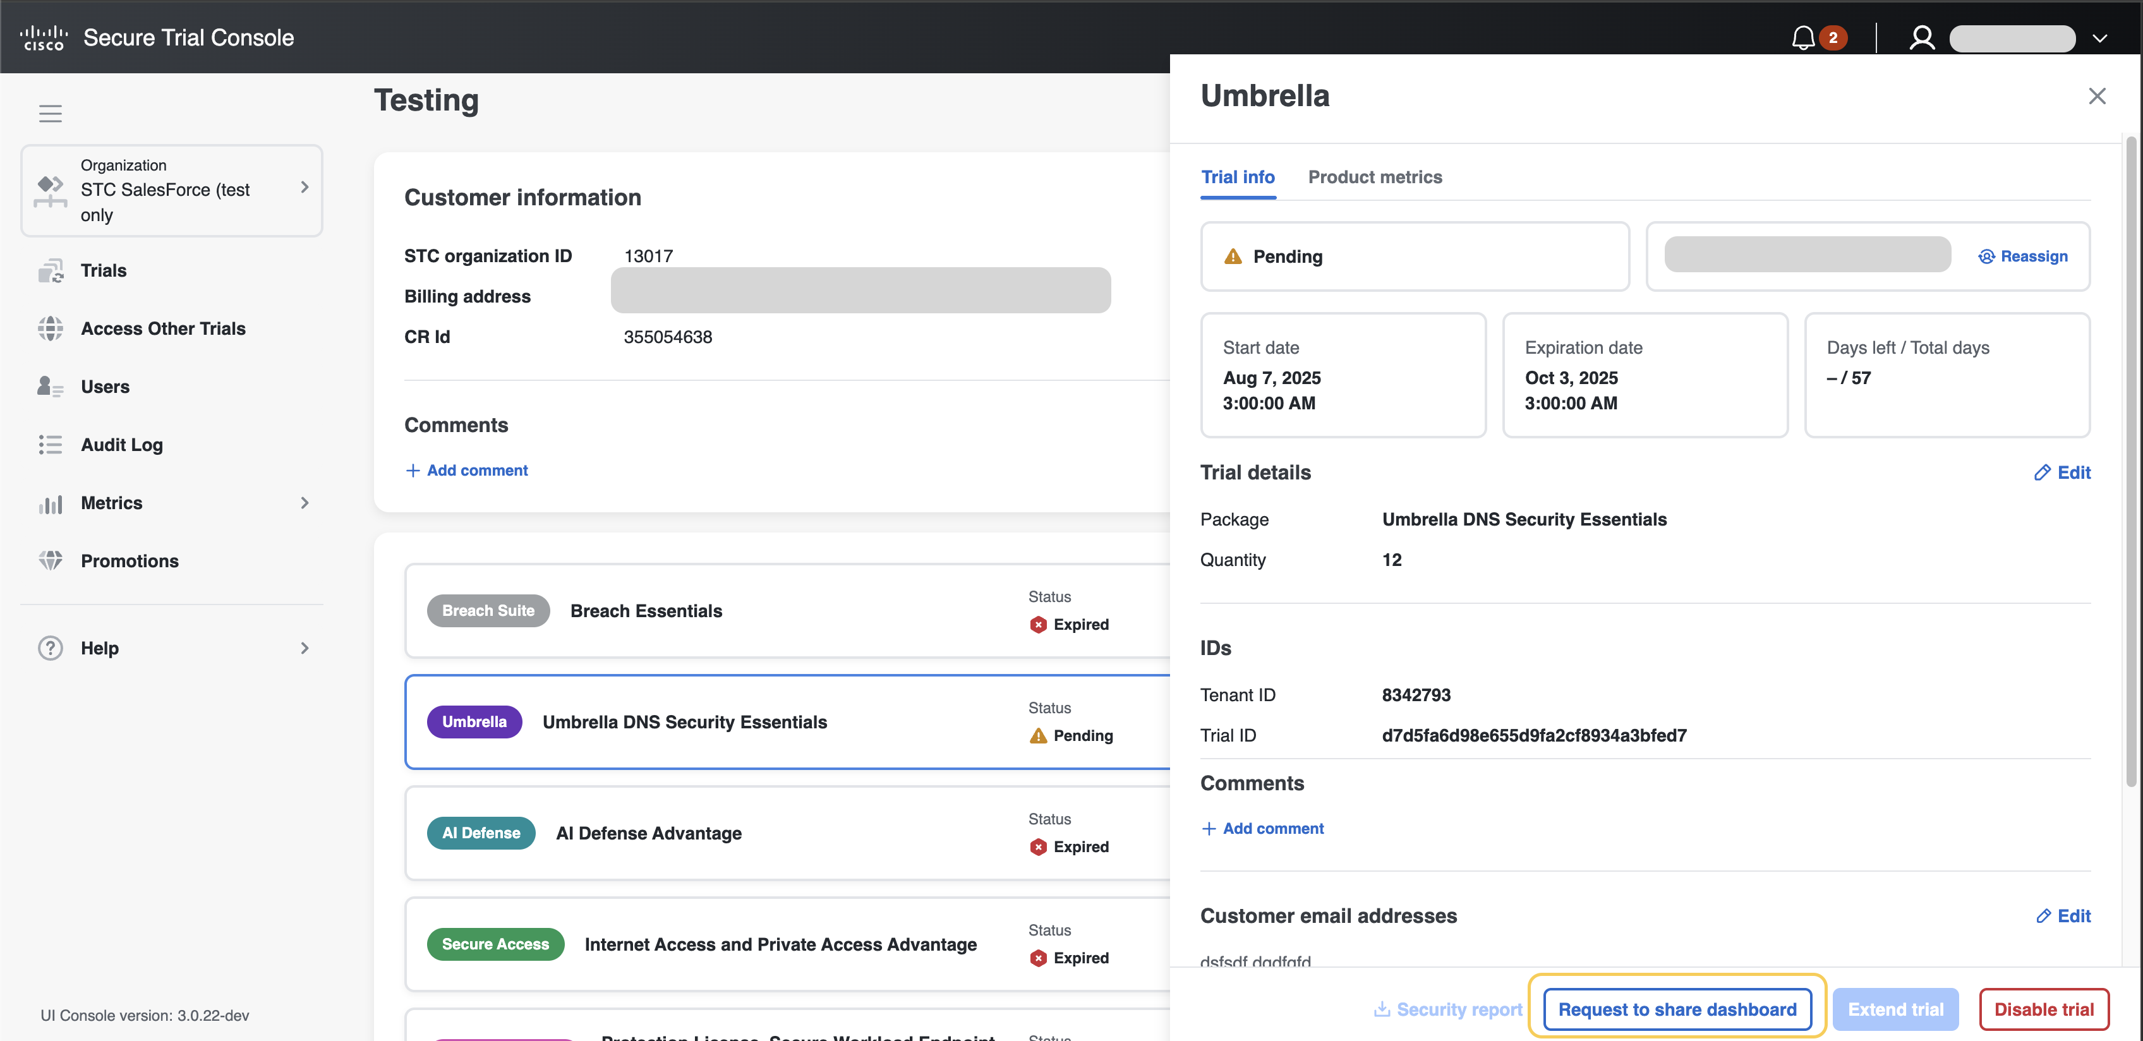Open the notifications bell icon
2143x1041 pixels.
[x=1802, y=37]
